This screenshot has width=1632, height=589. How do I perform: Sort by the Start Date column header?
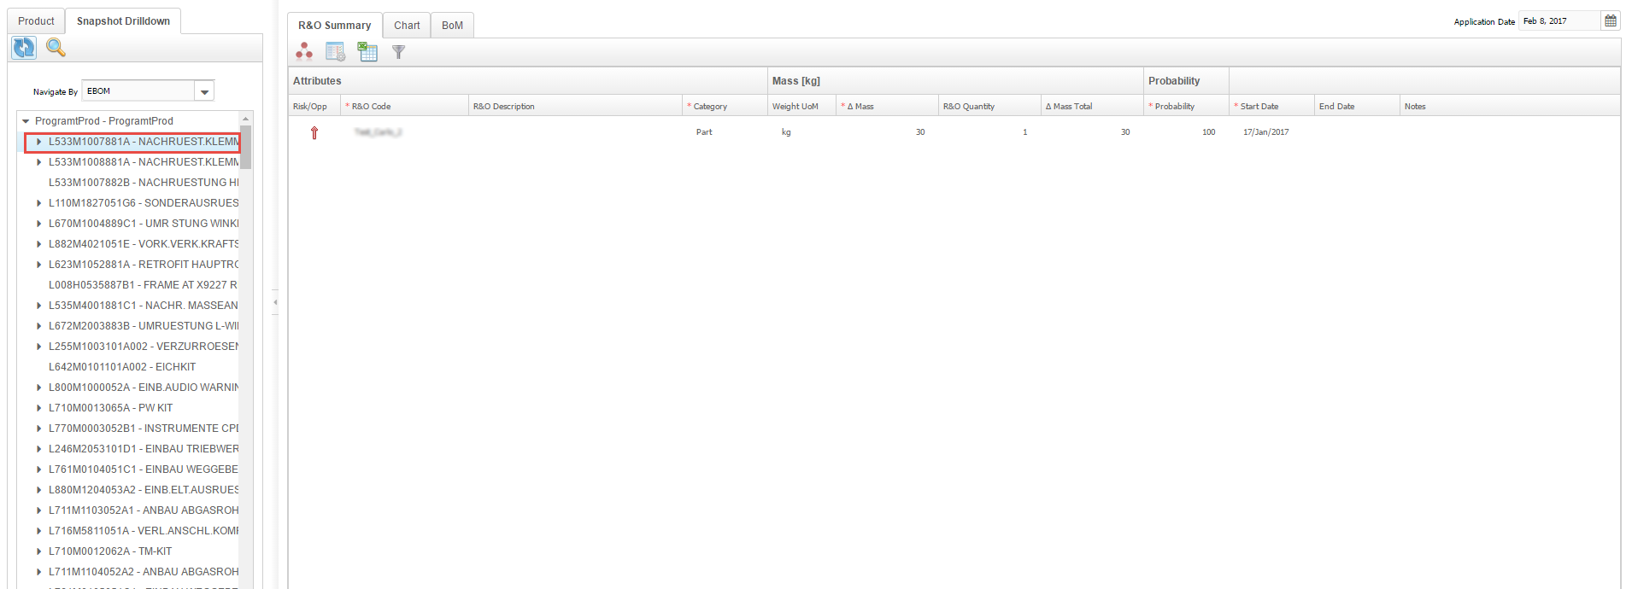pyautogui.click(x=1271, y=106)
